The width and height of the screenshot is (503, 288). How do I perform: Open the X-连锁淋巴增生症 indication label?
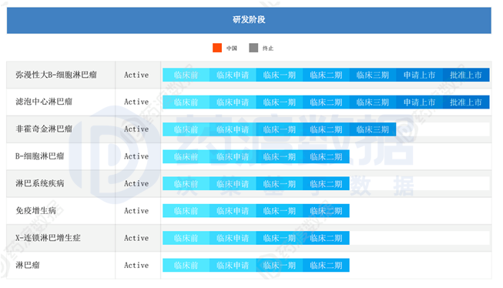click(x=48, y=238)
